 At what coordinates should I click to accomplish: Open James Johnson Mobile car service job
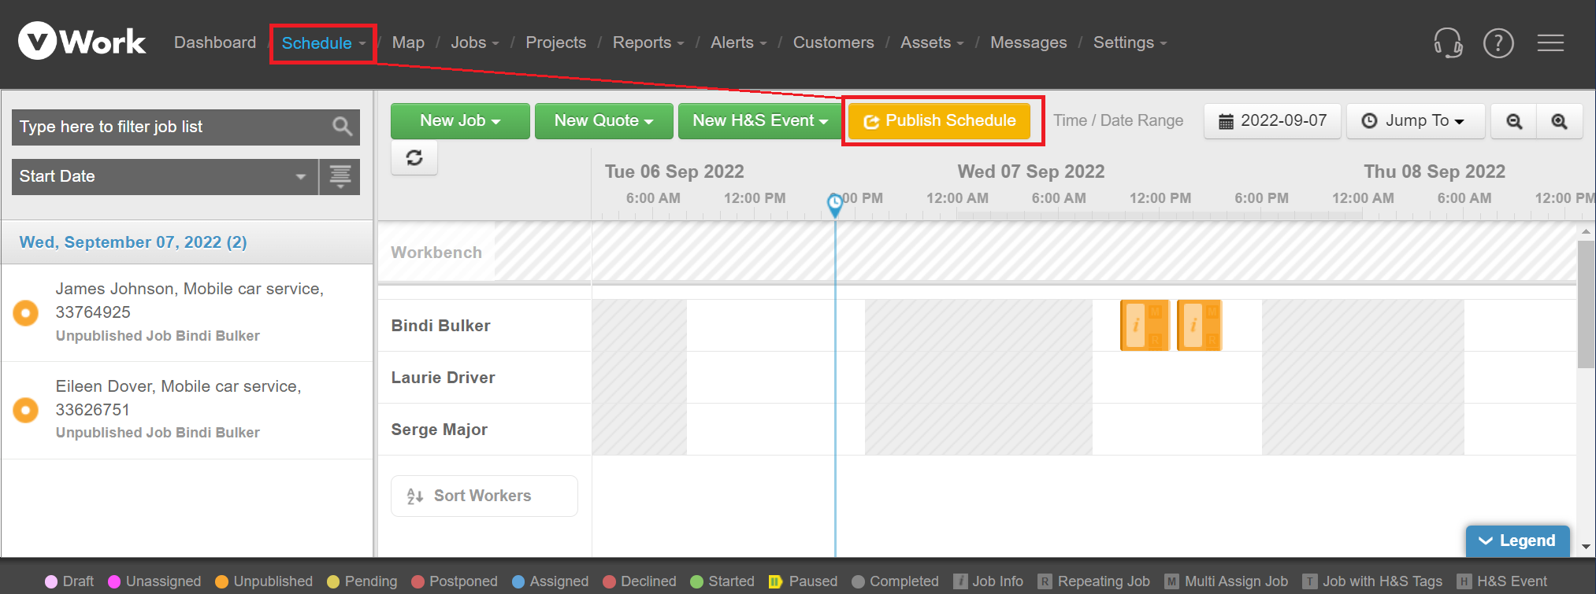click(187, 312)
